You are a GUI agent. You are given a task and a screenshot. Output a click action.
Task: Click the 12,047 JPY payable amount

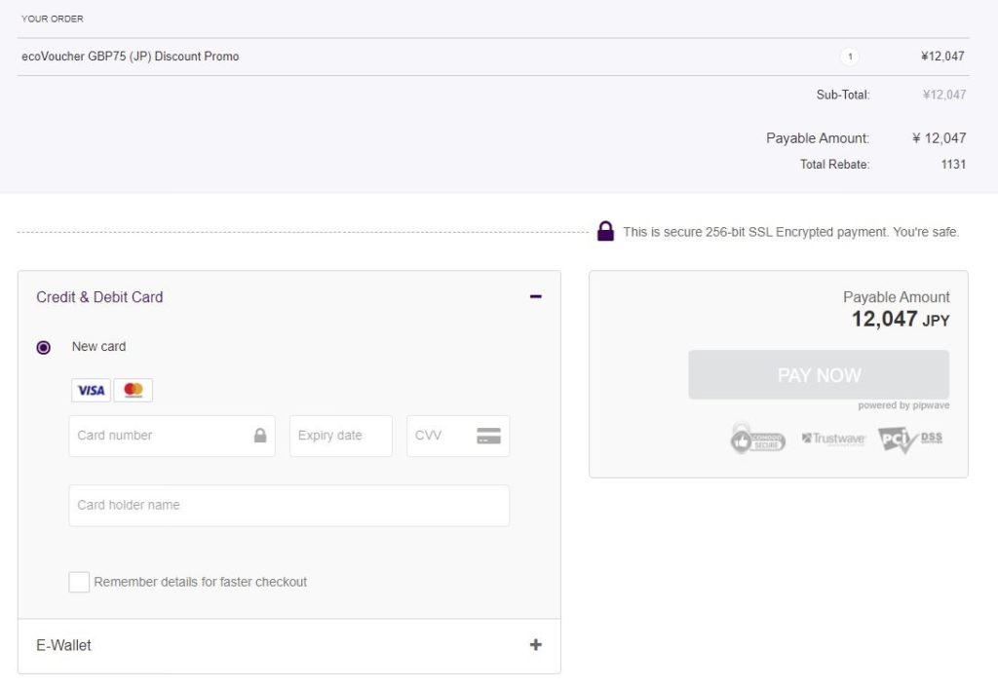[900, 319]
